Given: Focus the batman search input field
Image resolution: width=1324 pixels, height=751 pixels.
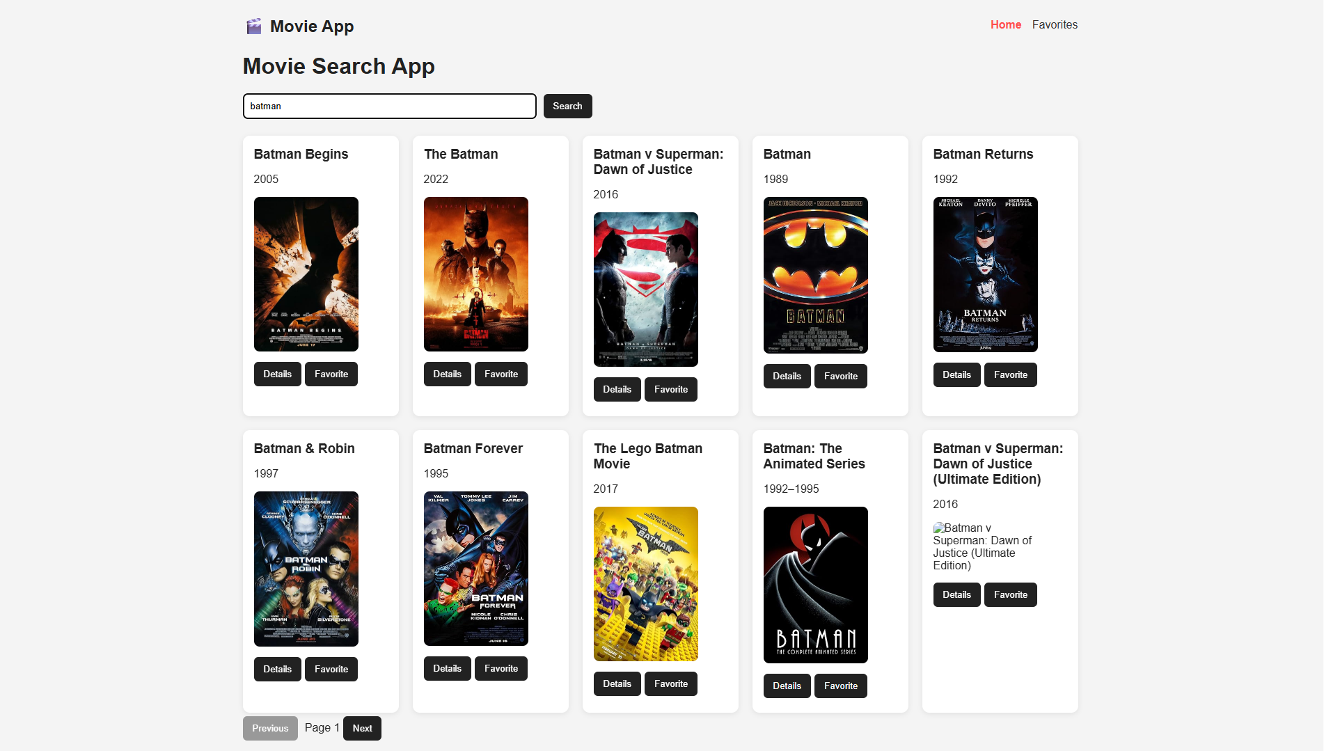Looking at the screenshot, I should [x=390, y=106].
